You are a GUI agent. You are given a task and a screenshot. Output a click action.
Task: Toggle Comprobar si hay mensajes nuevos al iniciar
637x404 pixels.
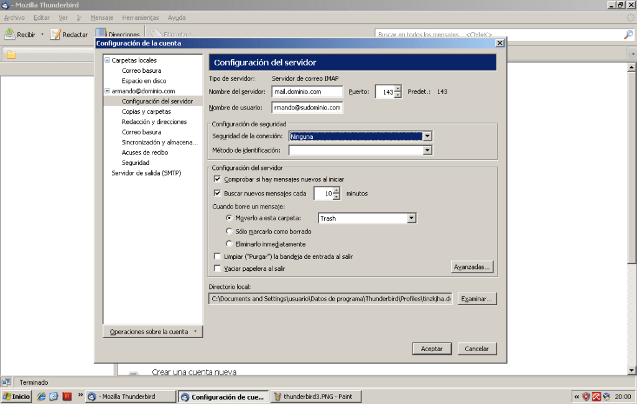point(218,179)
